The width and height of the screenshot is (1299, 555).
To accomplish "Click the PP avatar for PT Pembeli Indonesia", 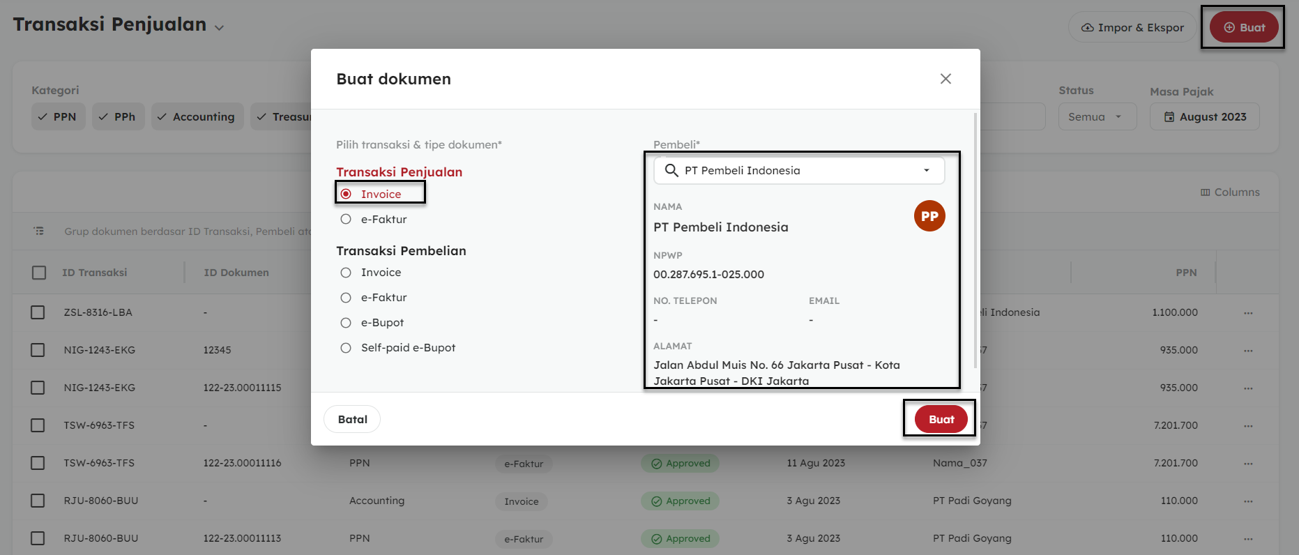I will tap(929, 216).
